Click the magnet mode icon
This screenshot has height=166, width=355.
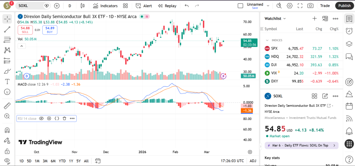(7, 130)
